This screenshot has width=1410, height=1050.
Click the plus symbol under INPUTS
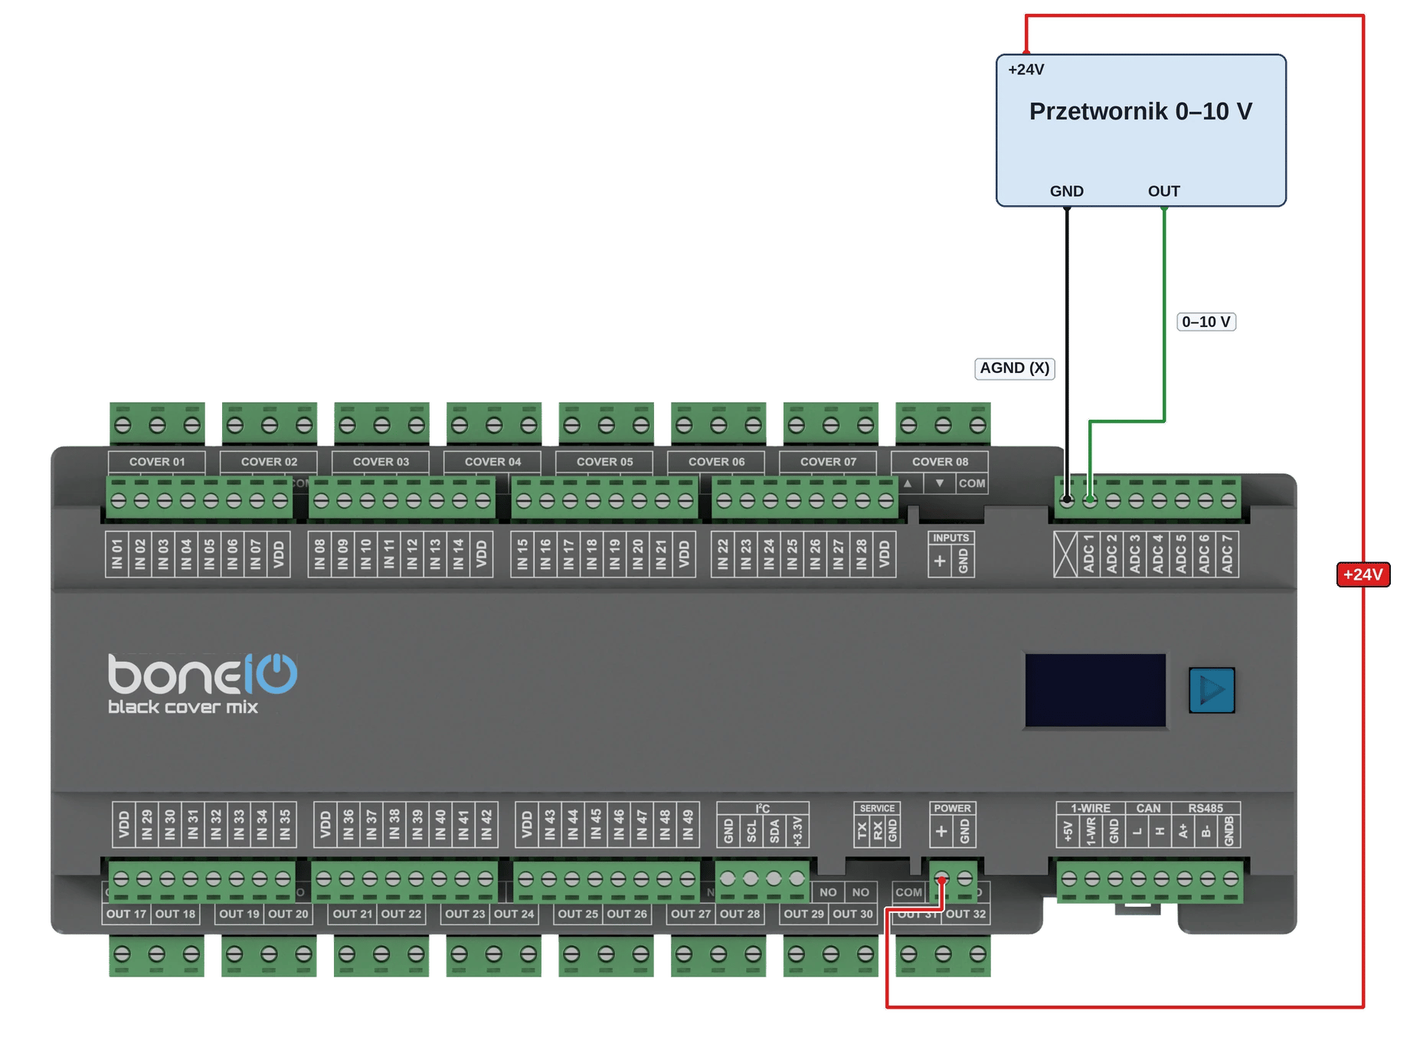pos(940,561)
